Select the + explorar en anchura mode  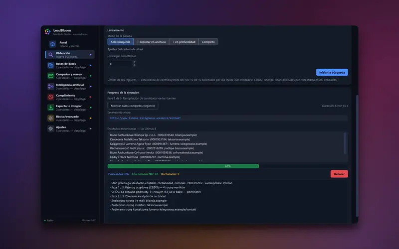[151, 42]
